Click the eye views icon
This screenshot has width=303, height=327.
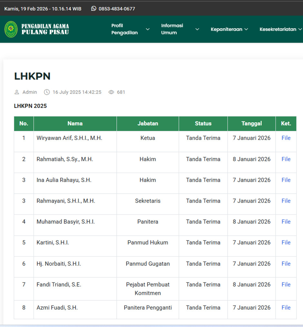coord(111,92)
